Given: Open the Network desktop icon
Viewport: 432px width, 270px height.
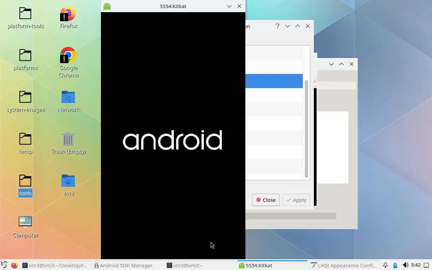Looking at the screenshot, I should pos(68,97).
